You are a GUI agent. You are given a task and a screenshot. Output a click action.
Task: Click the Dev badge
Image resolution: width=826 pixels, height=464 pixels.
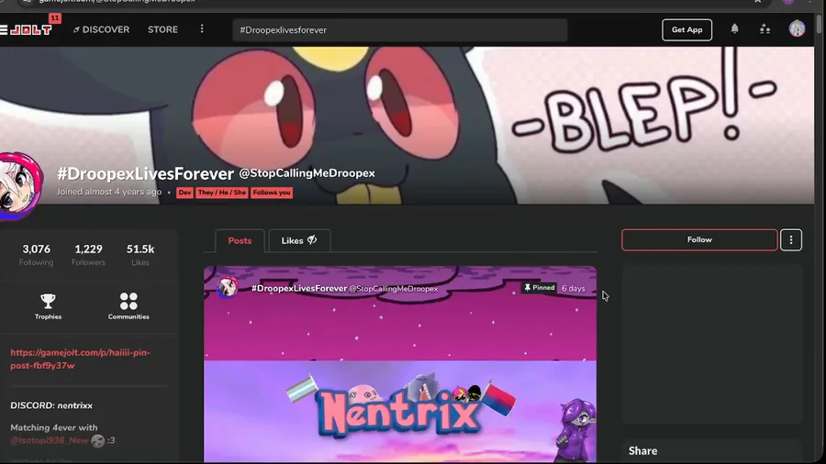pos(184,193)
